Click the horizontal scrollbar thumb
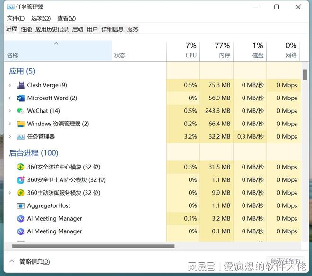 [93, 246]
